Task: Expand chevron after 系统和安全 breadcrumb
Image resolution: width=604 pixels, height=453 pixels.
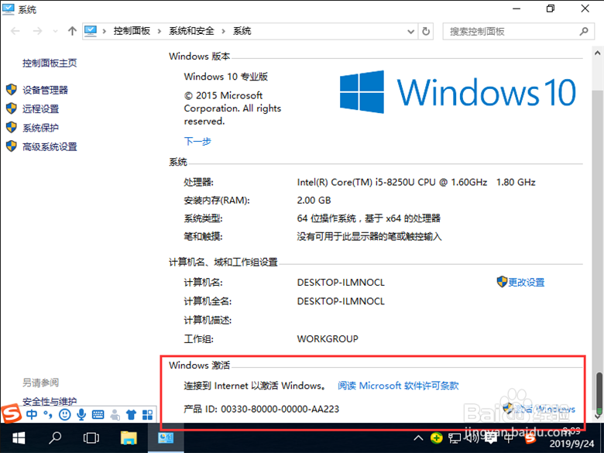Action: pyautogui.click(x=223, y=31)
